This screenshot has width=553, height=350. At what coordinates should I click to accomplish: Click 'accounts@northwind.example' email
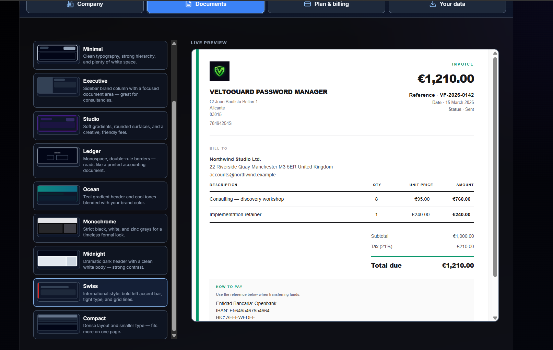pos(243,175)
